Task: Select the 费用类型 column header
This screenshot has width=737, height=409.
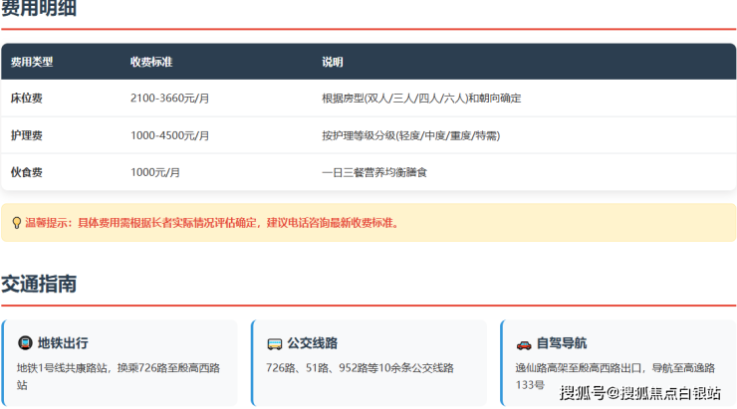Action: pos(32,62)
